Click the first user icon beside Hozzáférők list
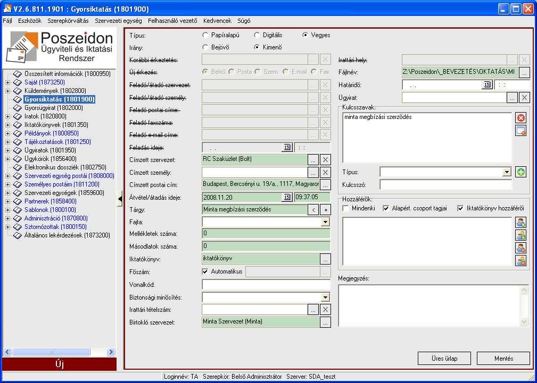This screenshot has height=383, width=537. pyautogui.click(x=521, y=223)
